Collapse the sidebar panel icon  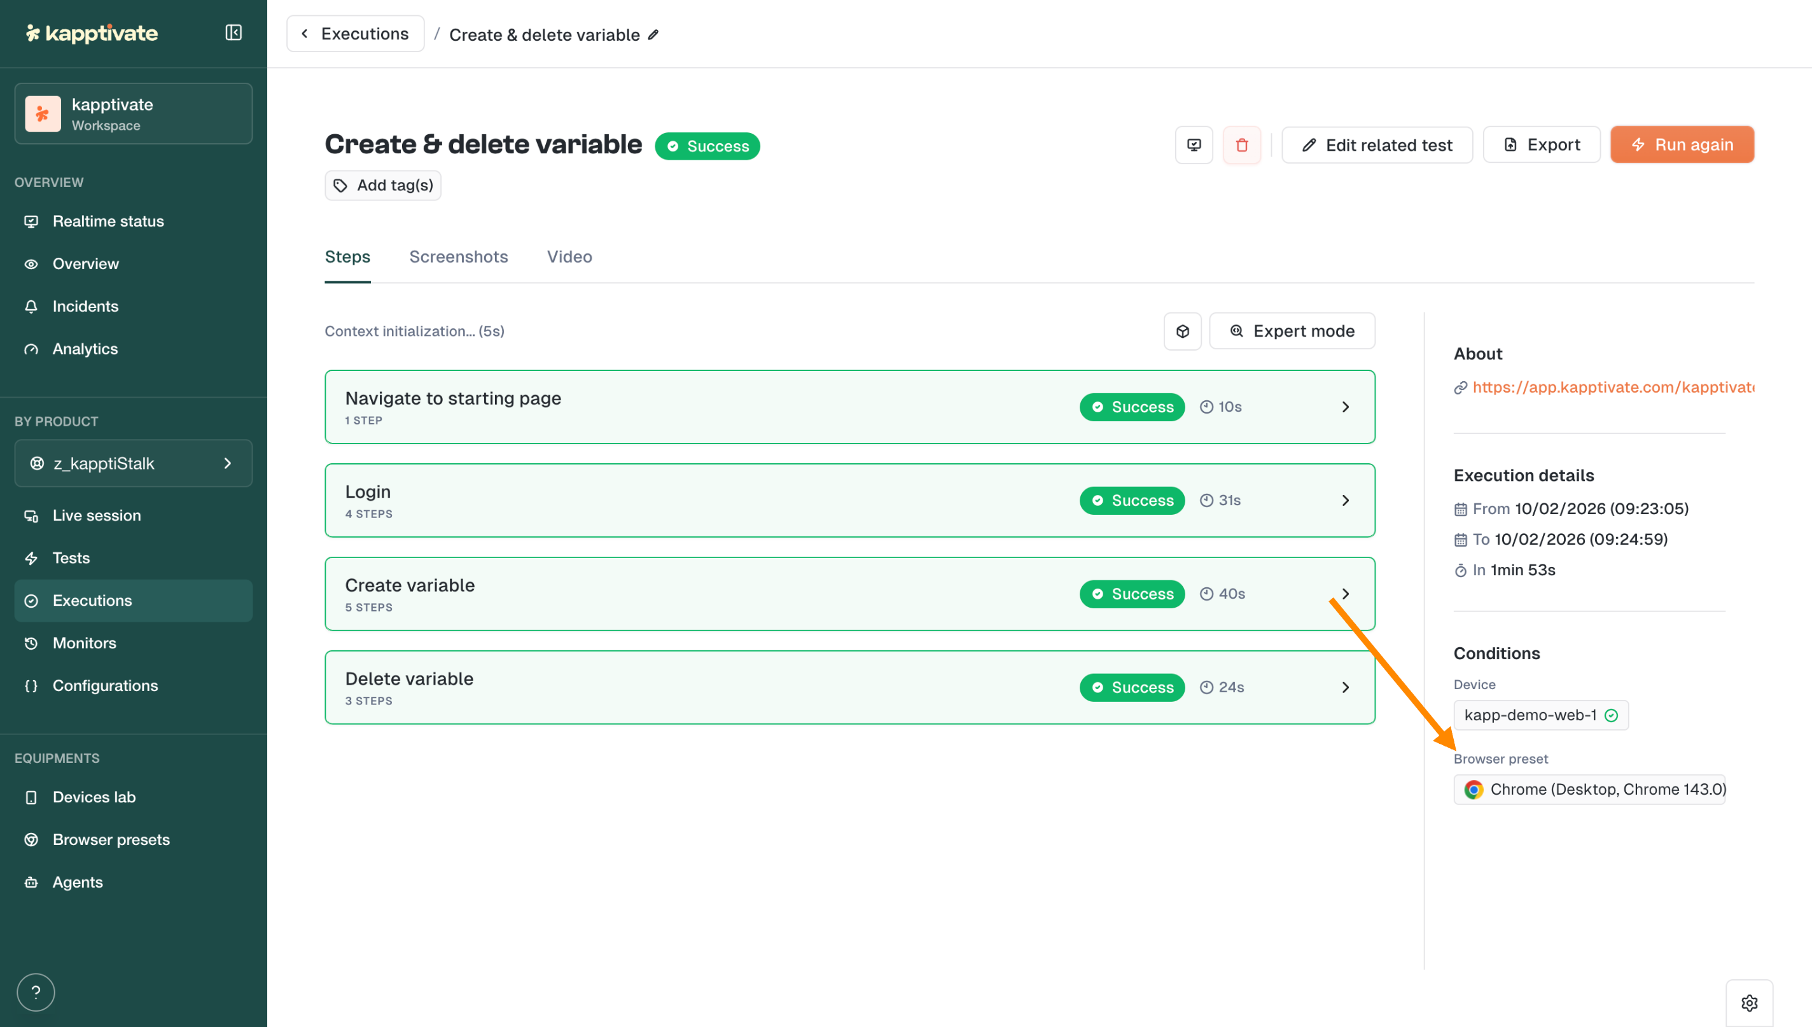[x=233, y=32]
